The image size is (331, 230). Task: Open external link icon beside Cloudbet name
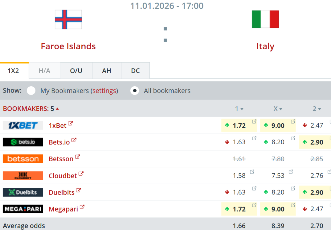point(81,174)
